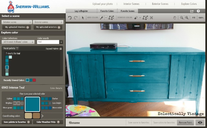Toggle paint visibility with eye icon
The height and width of the screenshot is (128, 207).
pos(200,123)
